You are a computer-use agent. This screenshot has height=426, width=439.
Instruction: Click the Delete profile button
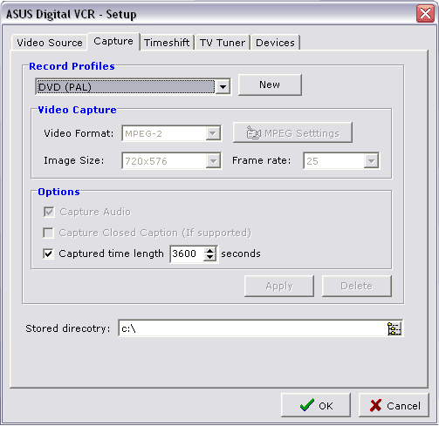tap(357, 286)
